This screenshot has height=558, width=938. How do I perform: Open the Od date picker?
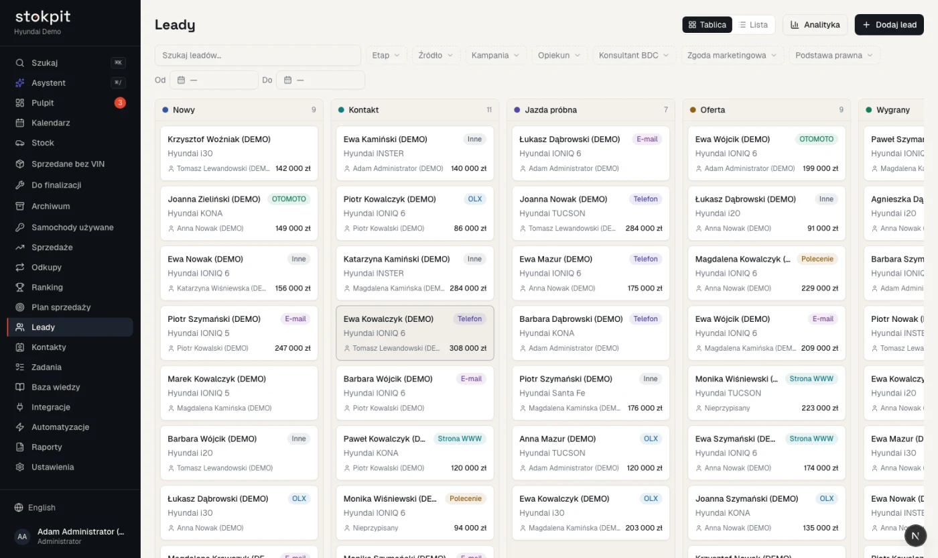pyautogui.click(x=214, y=80)
